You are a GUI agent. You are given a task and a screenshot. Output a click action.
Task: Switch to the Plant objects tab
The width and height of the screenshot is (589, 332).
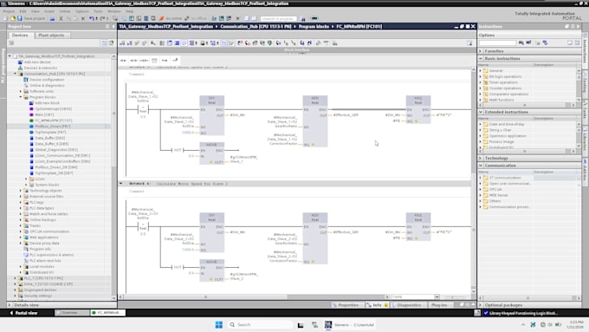click(x=52, y=36)
